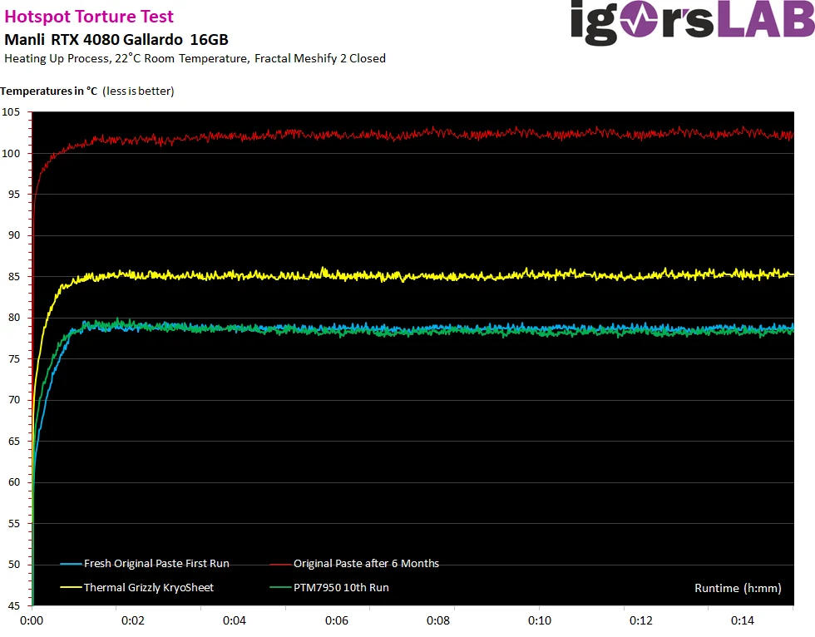
Task: Click the green PTM7950 legend line
Action: coord(281,588)
